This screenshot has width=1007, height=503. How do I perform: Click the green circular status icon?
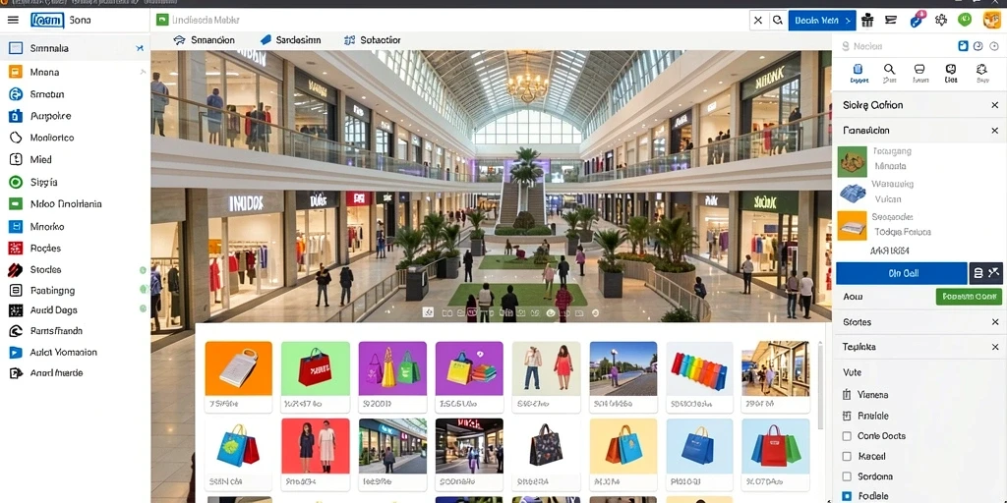[965, 20]
